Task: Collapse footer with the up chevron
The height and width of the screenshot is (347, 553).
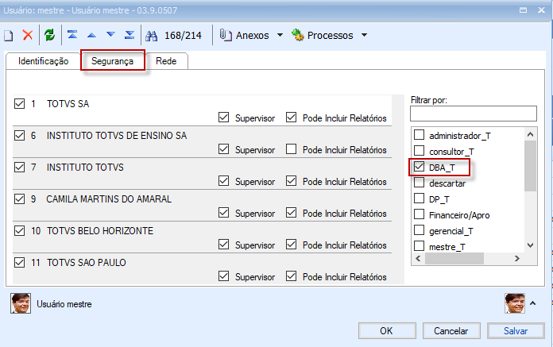Action: point(533,303)
